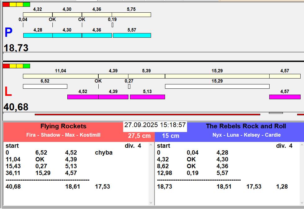Select the red L lane letter
The height and width of the screenshot is (209, 304).
(x=8, y=92)
